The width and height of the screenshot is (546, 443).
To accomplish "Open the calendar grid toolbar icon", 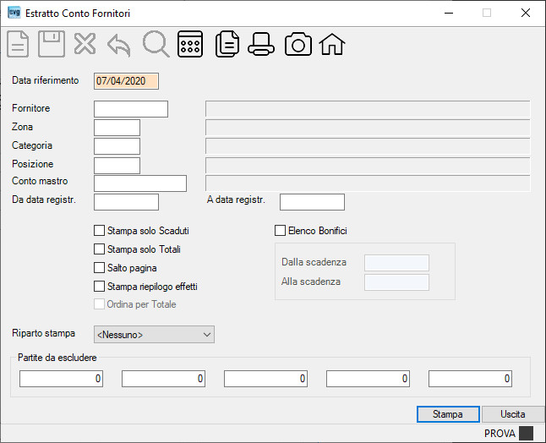I will [x=190, y=44].
